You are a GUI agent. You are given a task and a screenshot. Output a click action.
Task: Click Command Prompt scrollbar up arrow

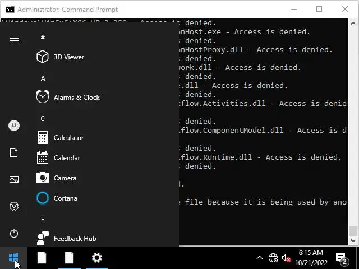pos(353,23)
